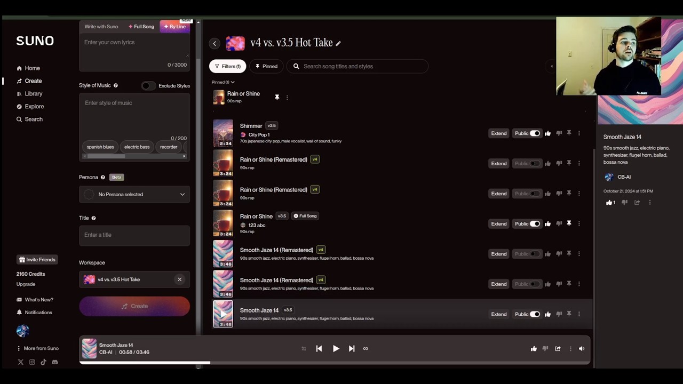The height and width of the screenshot is (384, 683).
Task: Open the user profile avatar
Action: 22,331
